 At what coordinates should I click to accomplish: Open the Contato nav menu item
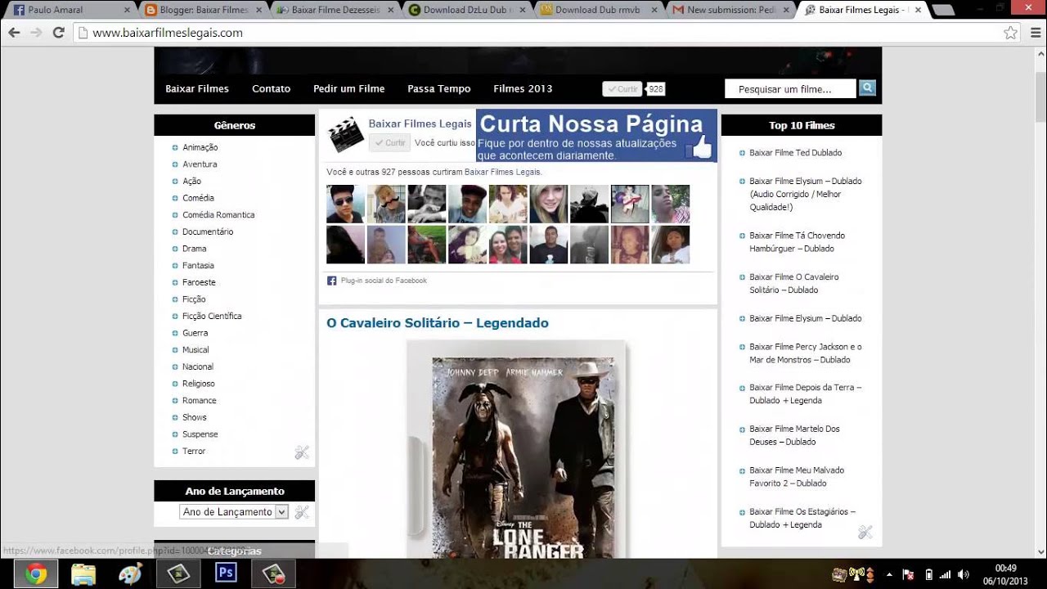click(x=272, y=88)
